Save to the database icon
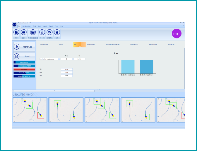Image resolution: width=197 pixels, height=151 pixels. 33,32
